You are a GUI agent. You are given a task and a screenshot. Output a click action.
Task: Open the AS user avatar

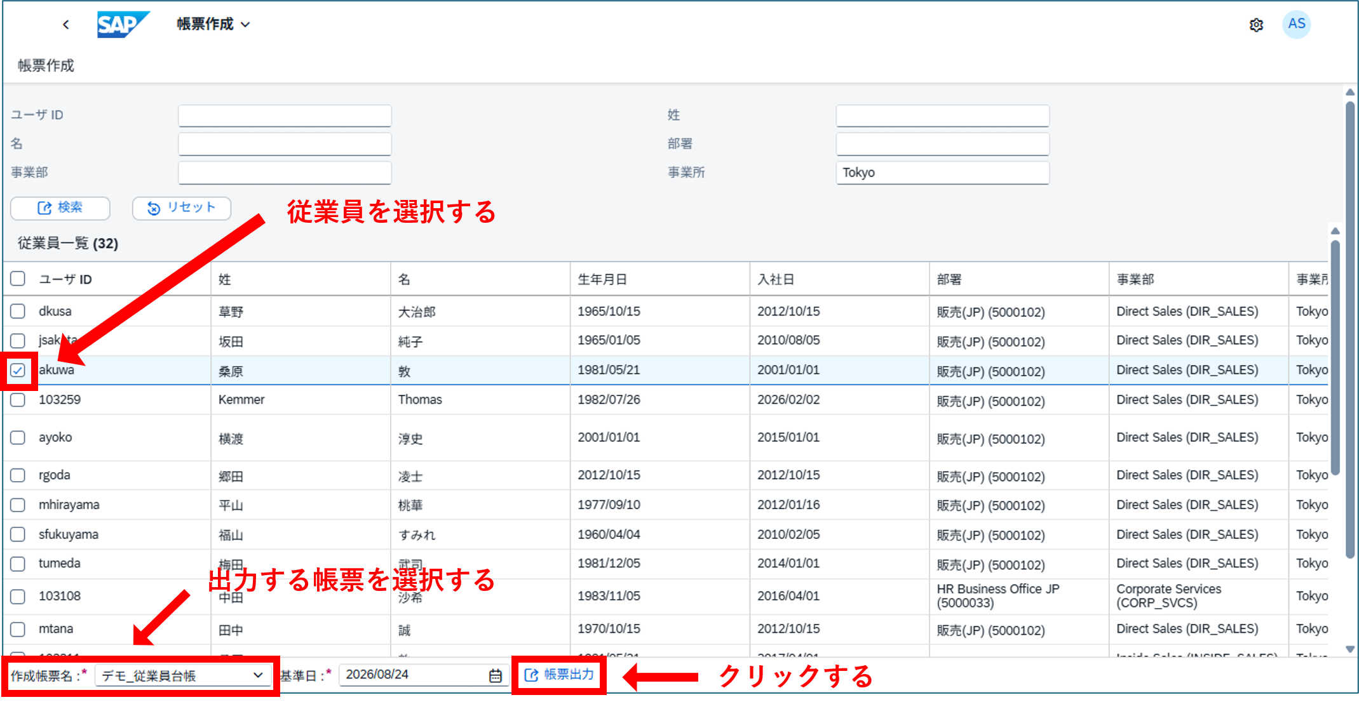coord(1296,24)
